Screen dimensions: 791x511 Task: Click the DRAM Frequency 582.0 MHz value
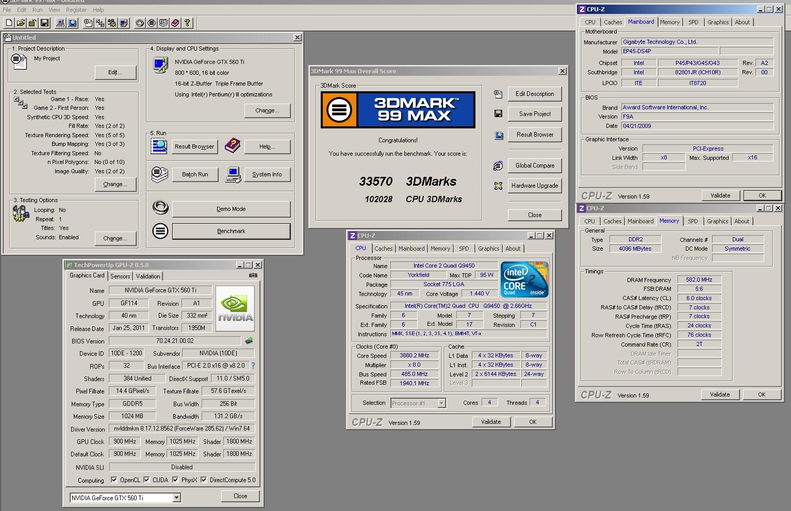point(699,279)
